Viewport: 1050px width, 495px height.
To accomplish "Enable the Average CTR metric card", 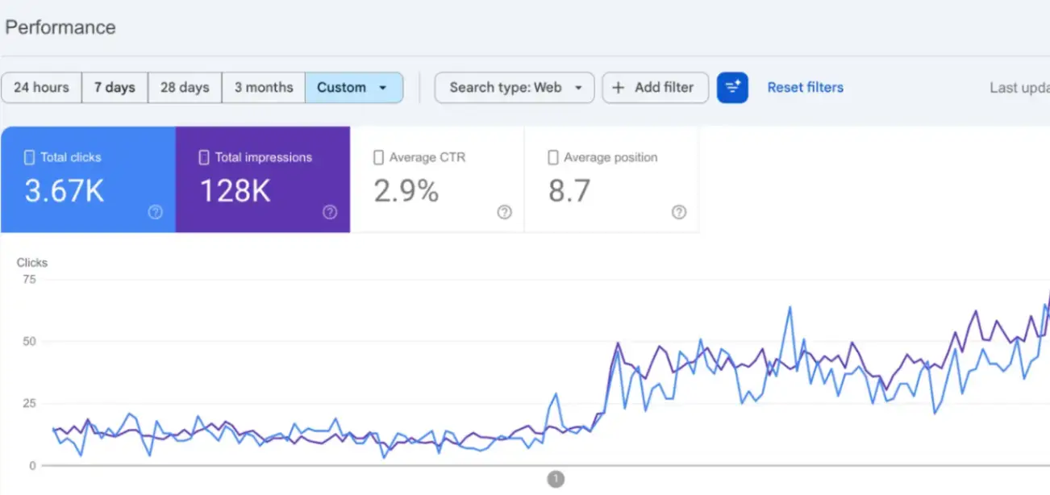I will click(437, 179).
